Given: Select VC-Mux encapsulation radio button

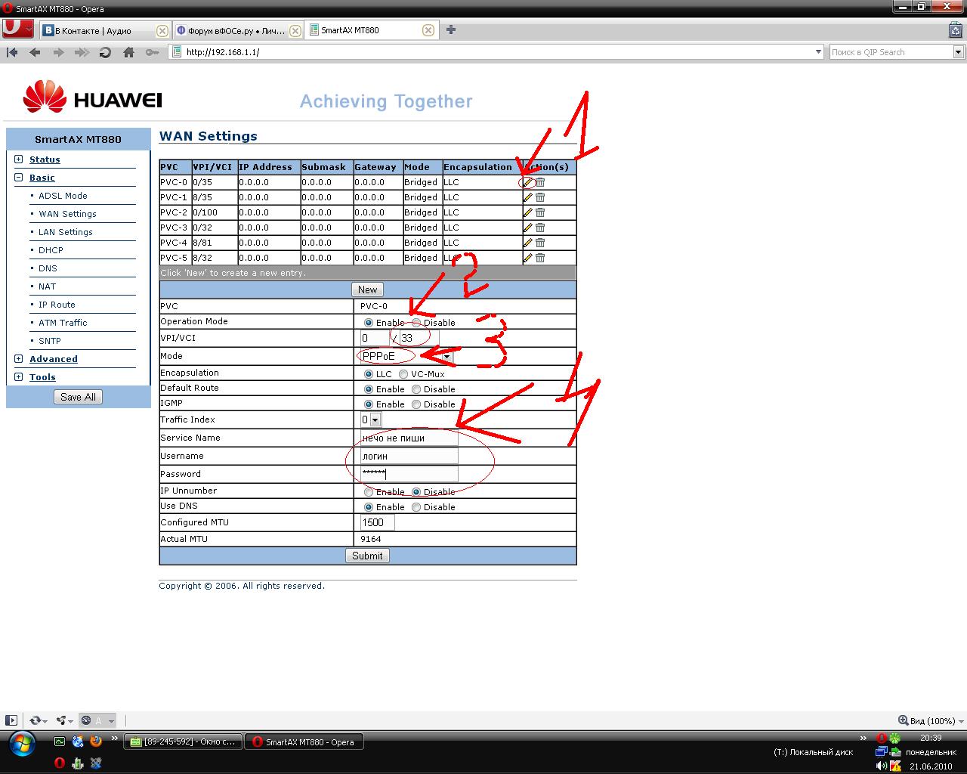Looking at the screenshot, I should 403,374.
